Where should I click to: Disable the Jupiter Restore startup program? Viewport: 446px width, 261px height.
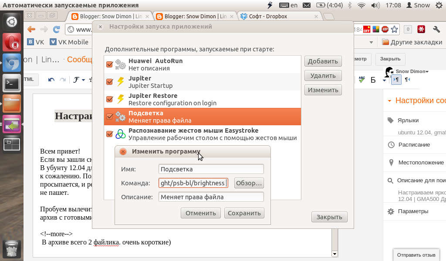pyautogui.click(x=109, y=99)
